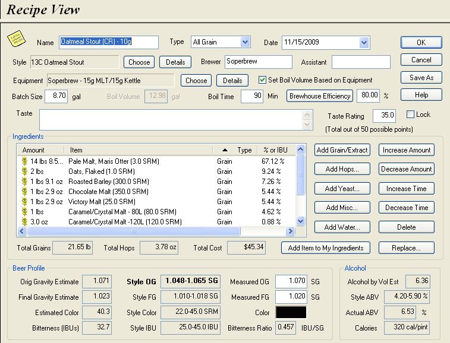Click the ingredients horizontal scrollbar thumb
Image resolution: width=450 pixels, height=343 pixels.
pyautogui.click(x=134, y=231)
